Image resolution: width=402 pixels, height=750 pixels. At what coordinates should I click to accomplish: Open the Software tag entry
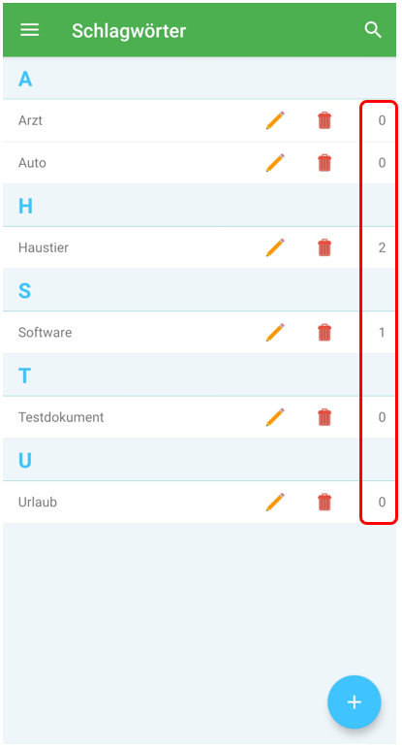pos(200,333)
